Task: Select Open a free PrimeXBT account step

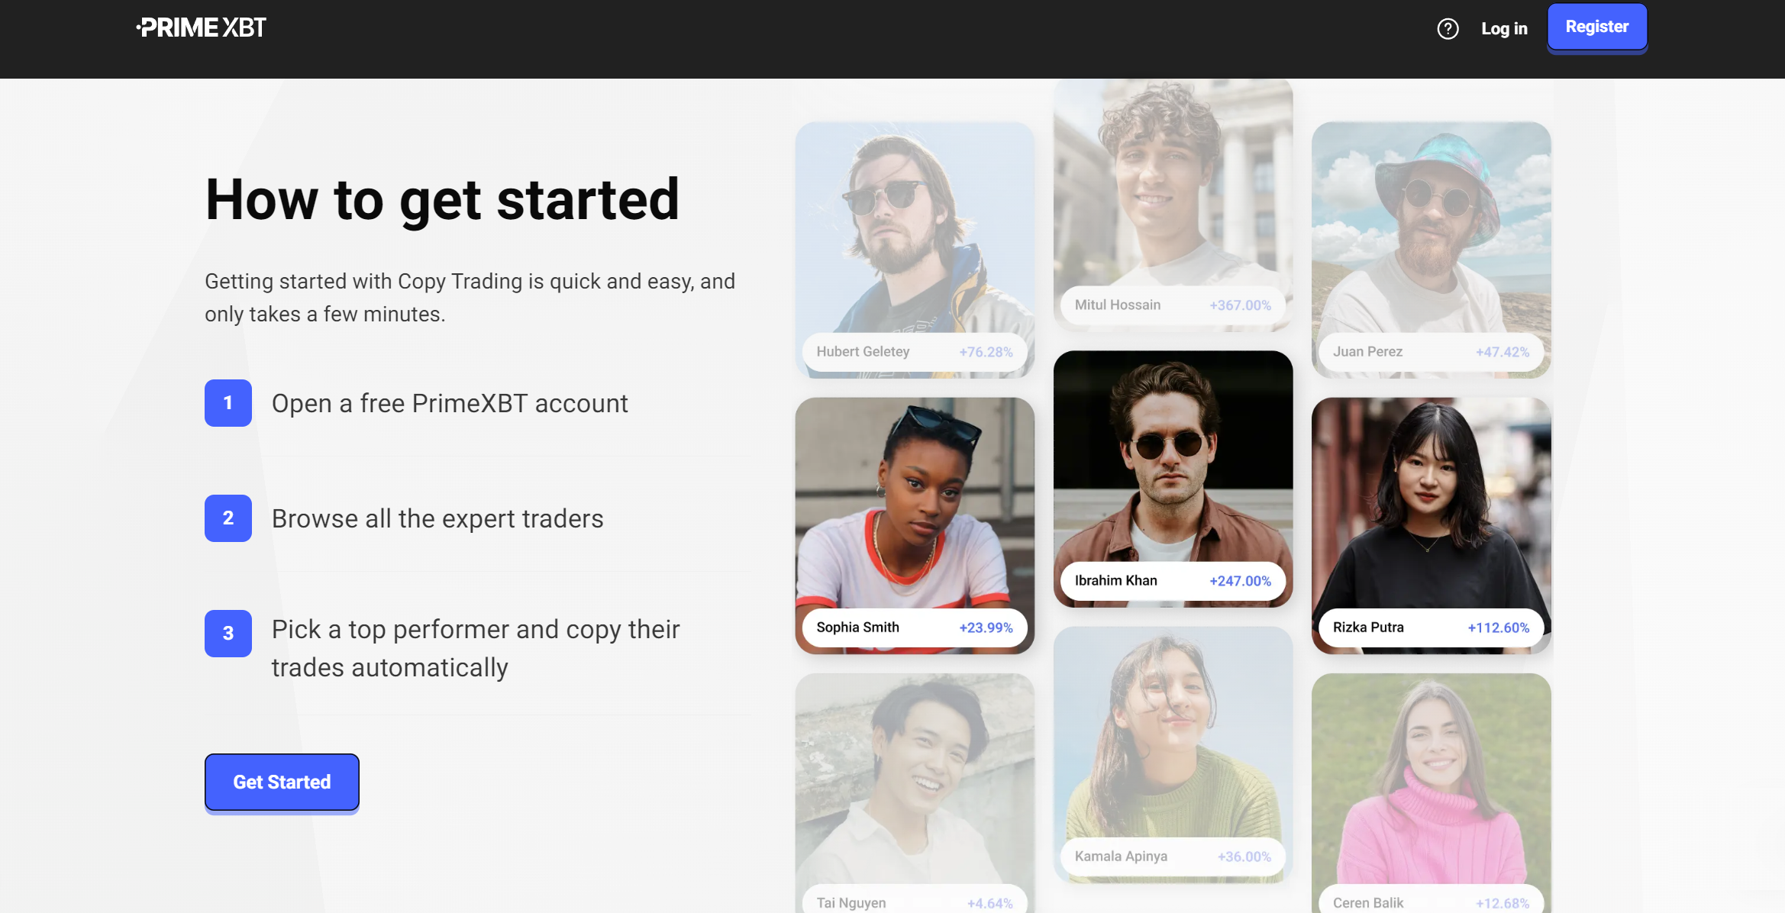Action: tap(450, 404)
